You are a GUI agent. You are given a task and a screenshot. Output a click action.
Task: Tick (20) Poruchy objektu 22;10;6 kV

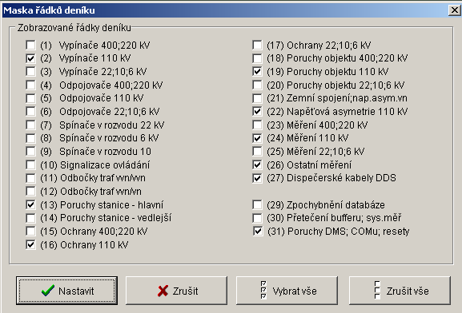(x=257, y=85)
